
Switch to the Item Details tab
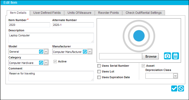click(x=18, y=13)
